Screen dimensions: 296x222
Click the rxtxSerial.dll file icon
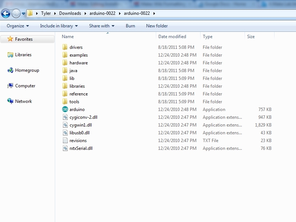(65, 148)
